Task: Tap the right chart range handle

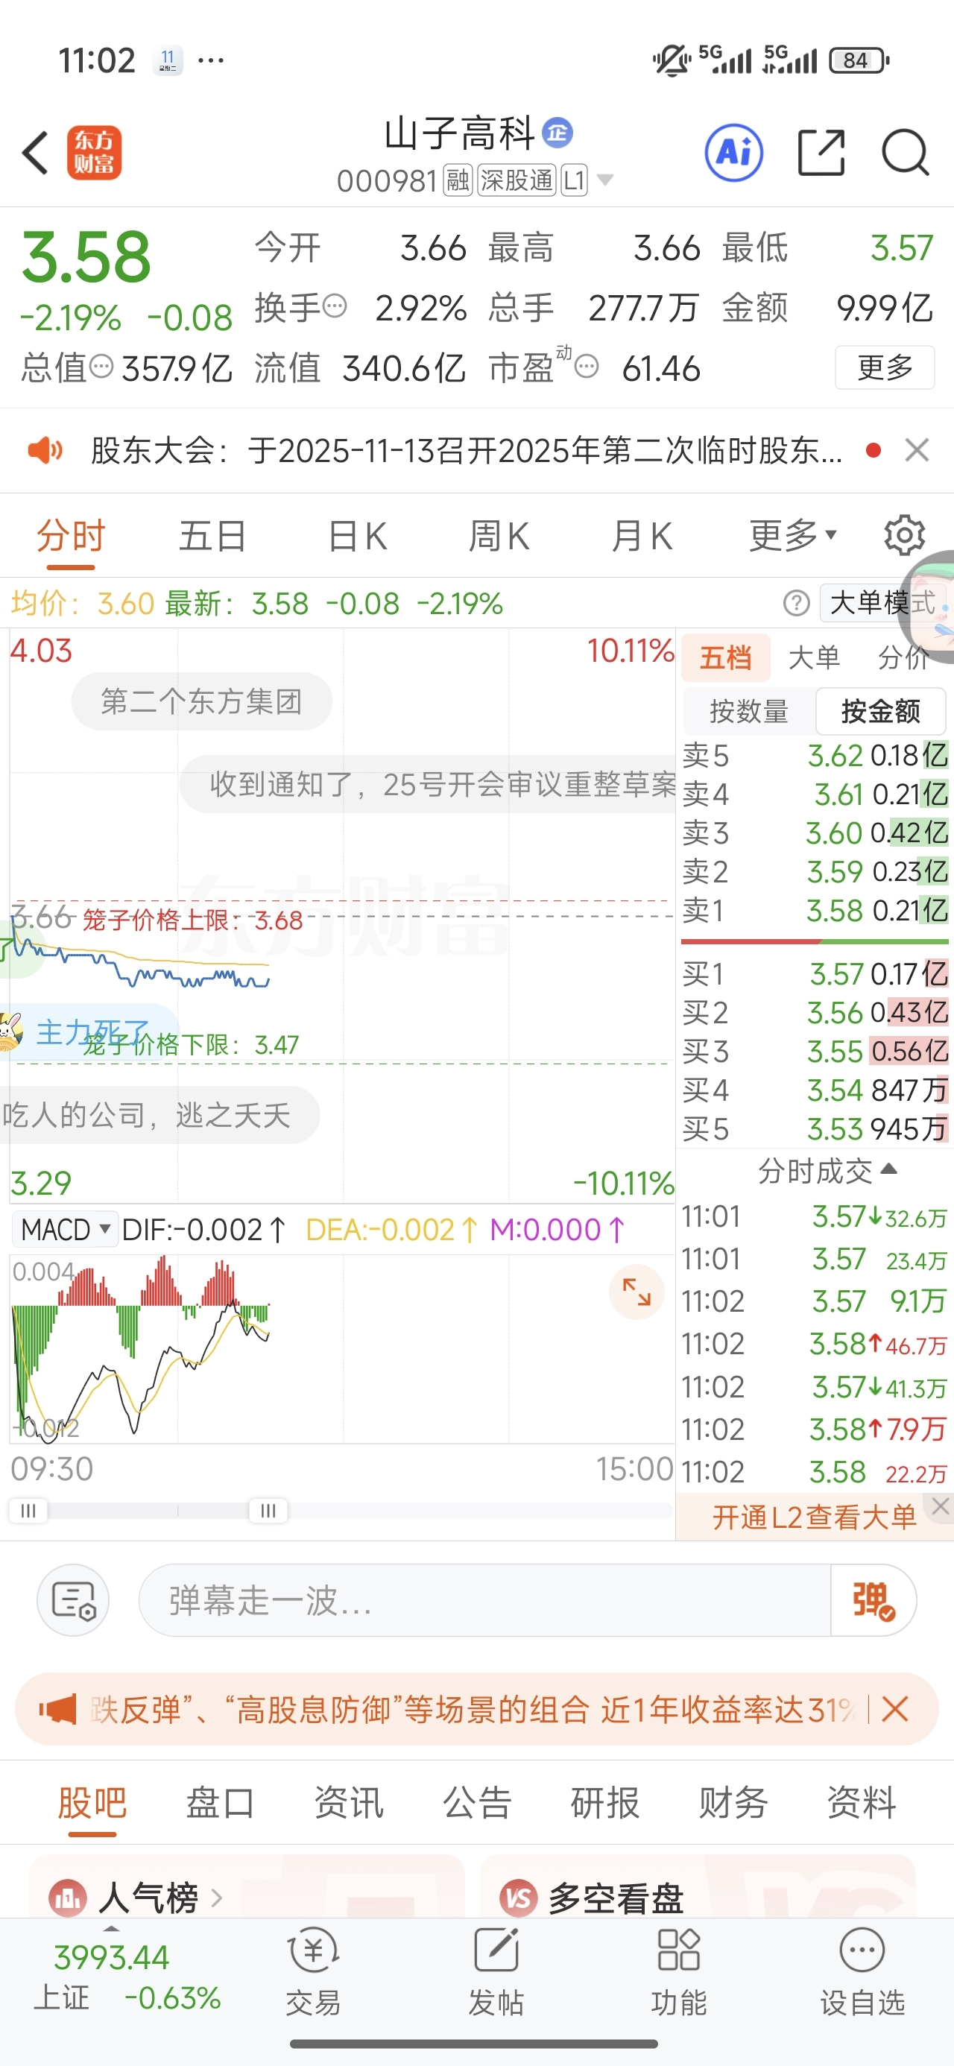Action: pyautogui.click(x=268, y=1511)
